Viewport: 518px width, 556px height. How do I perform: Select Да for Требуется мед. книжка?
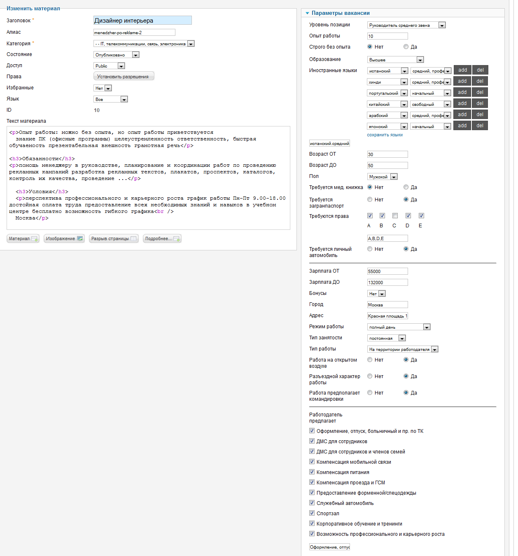(x=406, y=187)
